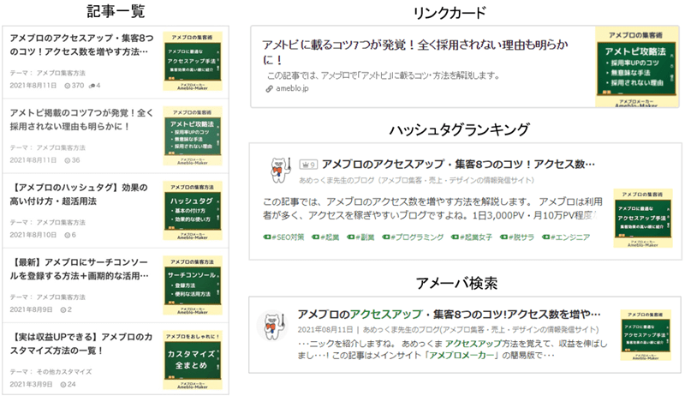This screenshot has width=685, height=396.
Task: Click bear avatar in hashtag ranking card
Action: tap(280, 170)
